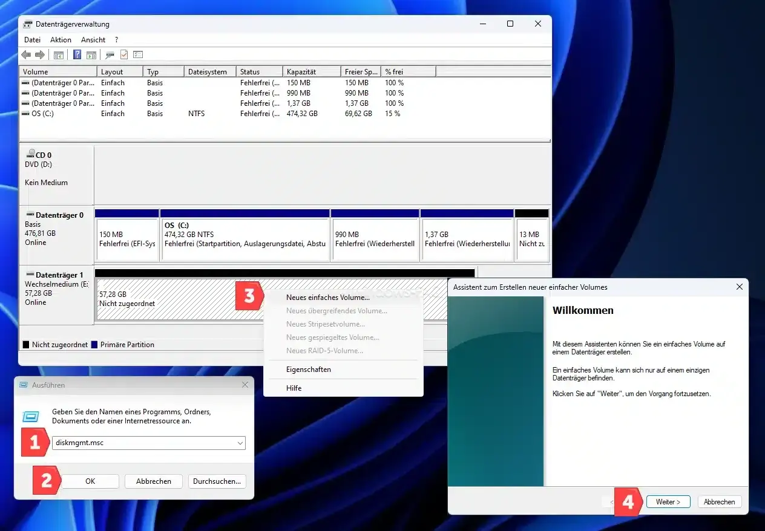Click the blue Primäre Partition legend swatch
765x531 pixels.
coord(94,345)
